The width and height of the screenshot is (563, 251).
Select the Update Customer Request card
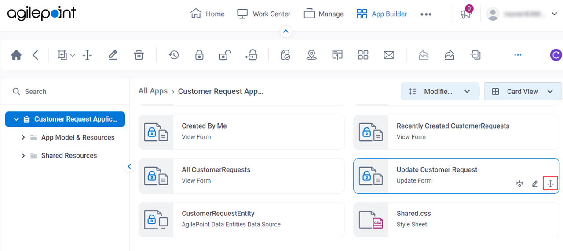click(456, 176)
